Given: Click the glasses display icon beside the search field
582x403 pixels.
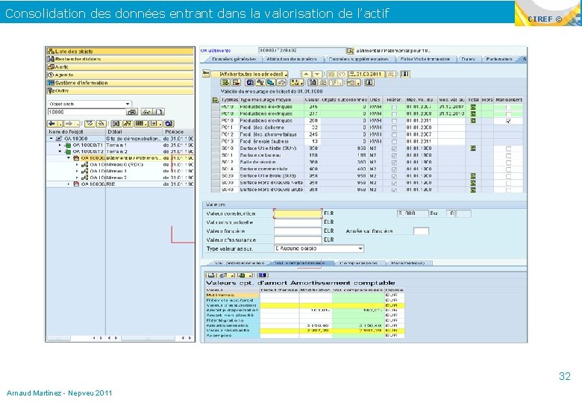Looking at the screenshot, I should 146,112.
